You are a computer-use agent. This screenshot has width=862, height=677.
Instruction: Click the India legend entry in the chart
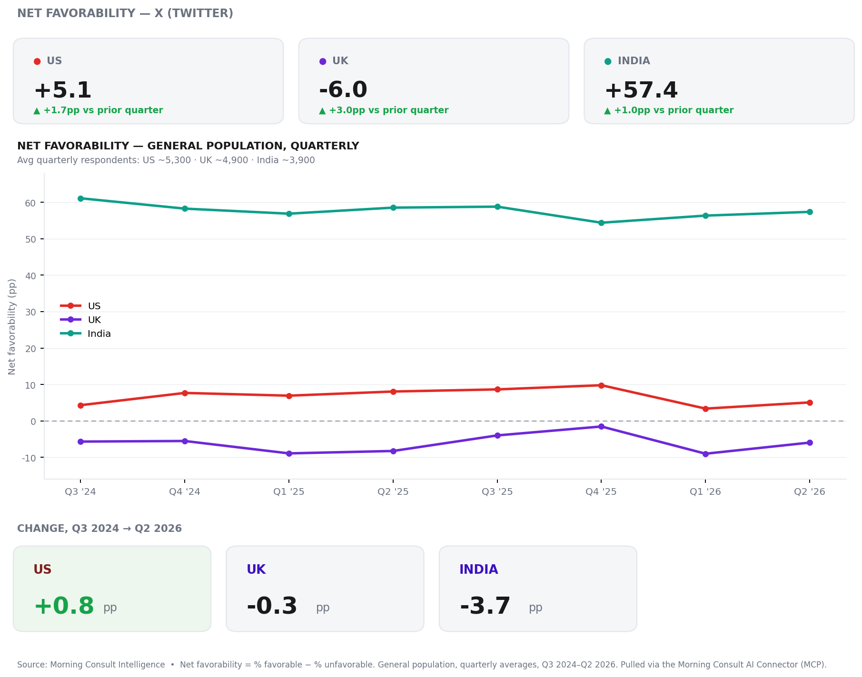click(86, 334)
